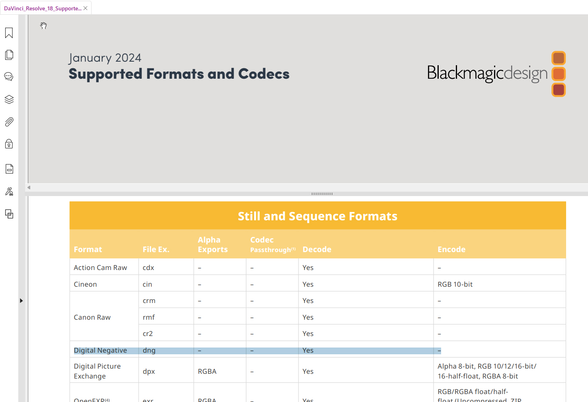This screenshot has height=402, width=588.
Task: Open the Compare/overlay pages icon
Action: coord(9,214)
